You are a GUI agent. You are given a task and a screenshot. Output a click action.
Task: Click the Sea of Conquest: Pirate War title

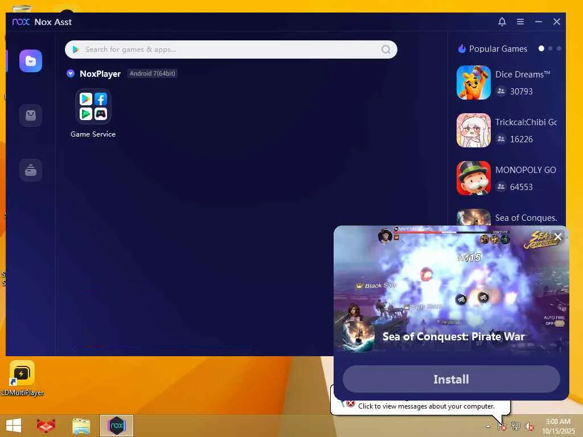[453, 336]
